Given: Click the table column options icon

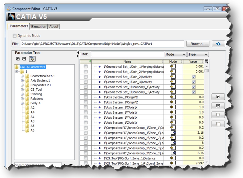Looking at the screenshot, I should pyautogui.click(x=207, y=61).
